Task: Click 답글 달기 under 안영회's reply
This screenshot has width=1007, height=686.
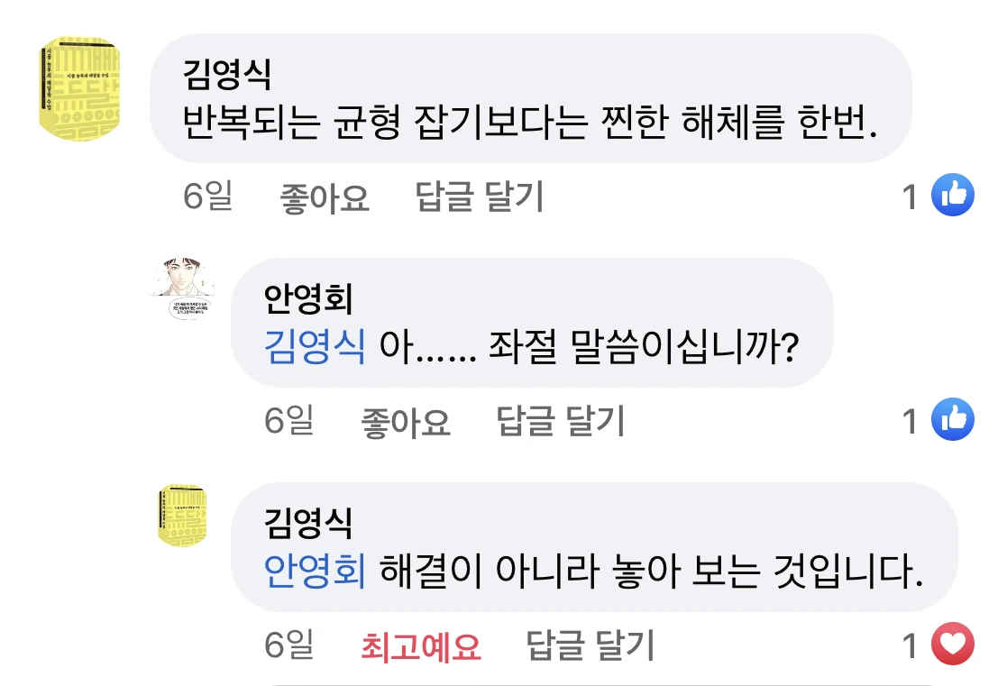Action: click(561, 421)
